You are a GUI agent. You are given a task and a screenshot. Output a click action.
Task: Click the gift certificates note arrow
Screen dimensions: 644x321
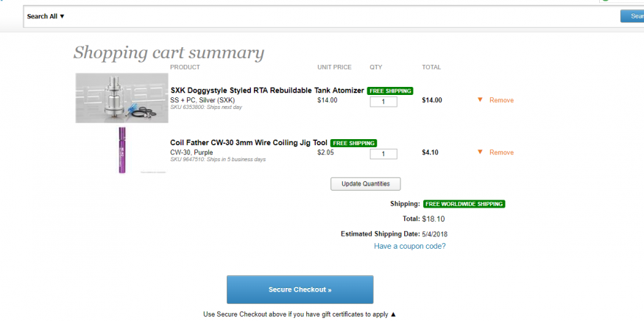pos(393,314)
